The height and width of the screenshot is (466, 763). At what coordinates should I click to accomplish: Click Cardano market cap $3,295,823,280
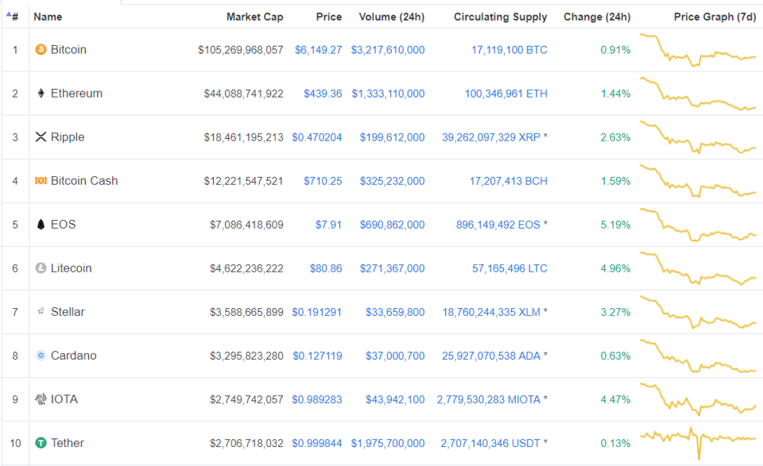[246, 356]
